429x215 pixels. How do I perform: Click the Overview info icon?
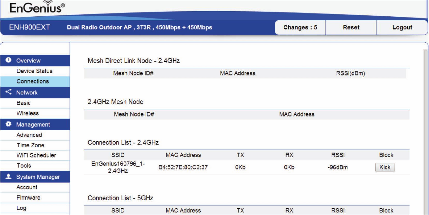point(9,60)
